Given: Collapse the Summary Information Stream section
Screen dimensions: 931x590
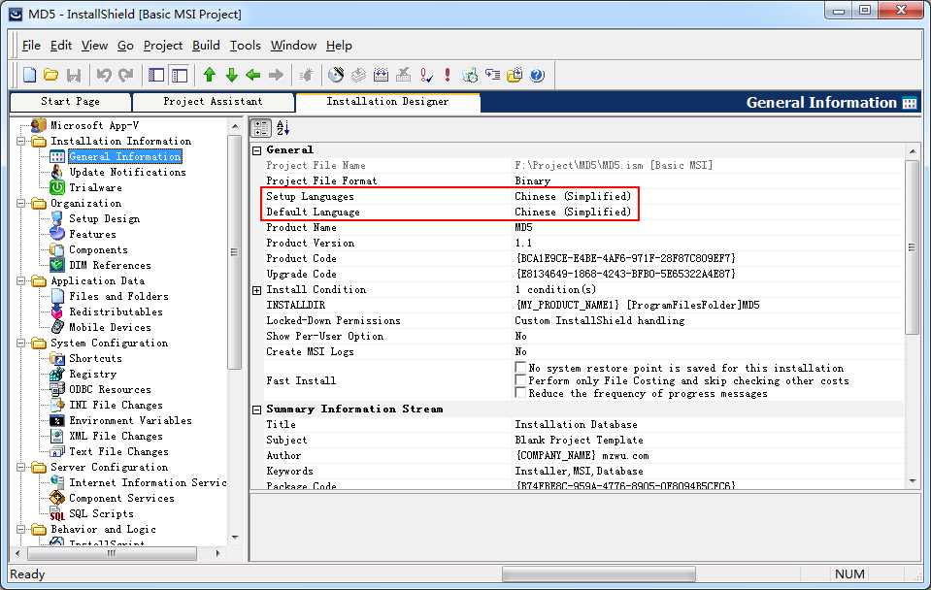Looking at the screenshot, I should [x=257, y=410].
